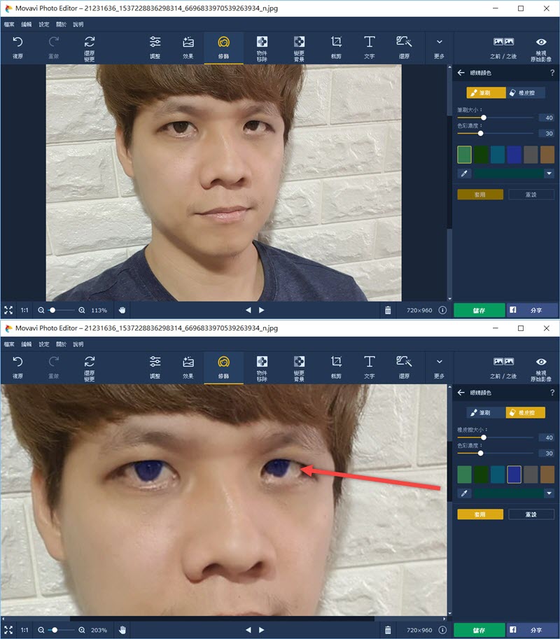The width and height of the screenshot is (560, 639).
Task: Click the zoom-in magnifier in top window
Action: pyautogui.click(x=82, y=310)
